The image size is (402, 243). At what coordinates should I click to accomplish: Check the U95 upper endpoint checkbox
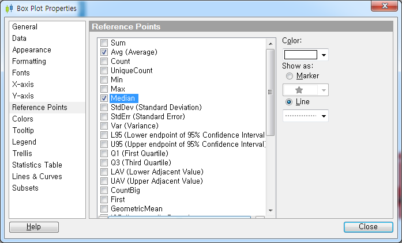point(104,144)
